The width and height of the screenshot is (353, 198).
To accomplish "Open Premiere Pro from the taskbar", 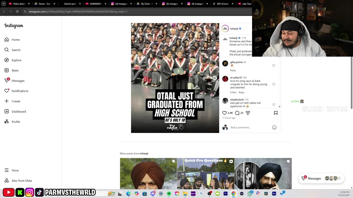I will click(226, 194).
